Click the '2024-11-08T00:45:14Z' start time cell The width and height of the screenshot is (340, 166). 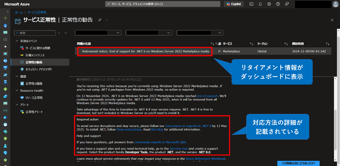[x=309, y=51]
